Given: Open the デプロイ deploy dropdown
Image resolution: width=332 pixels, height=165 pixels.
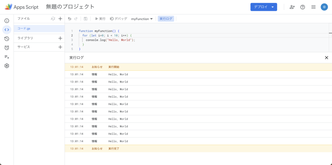Looking at the screenshot, I should 264,7.
